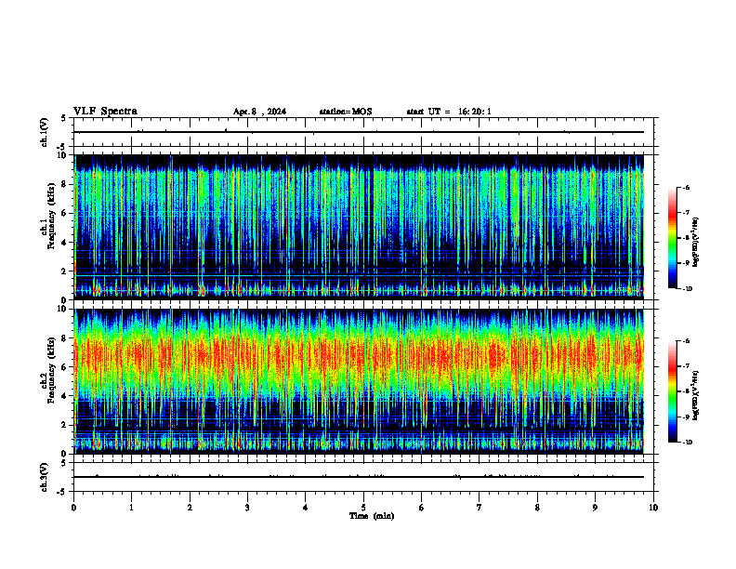Click the "-7" tick on ch.2 colorbar
The image size is (736, 569).
pos(686,366)
